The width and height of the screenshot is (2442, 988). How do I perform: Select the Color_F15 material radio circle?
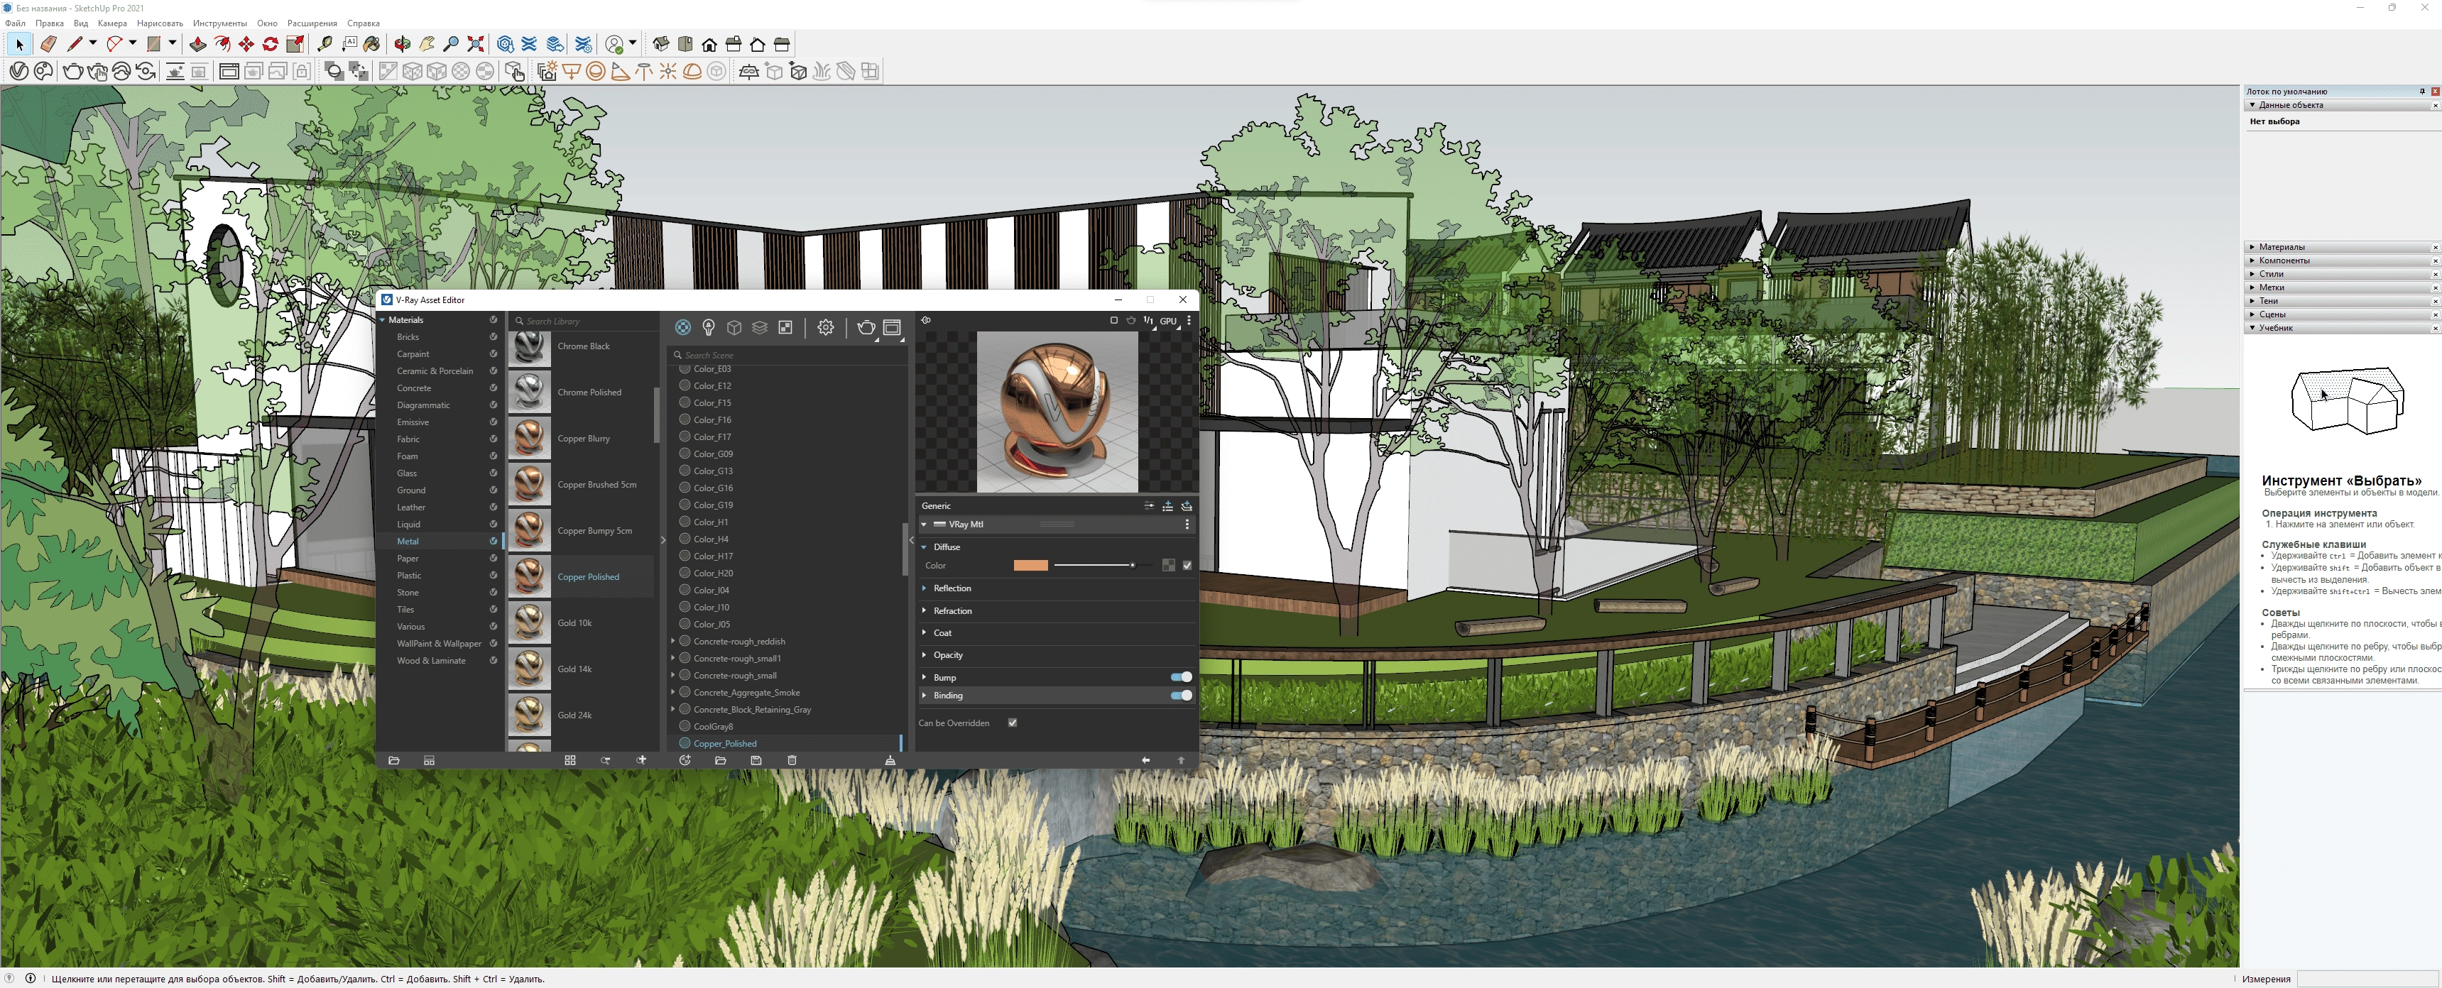tap(685, 402)
